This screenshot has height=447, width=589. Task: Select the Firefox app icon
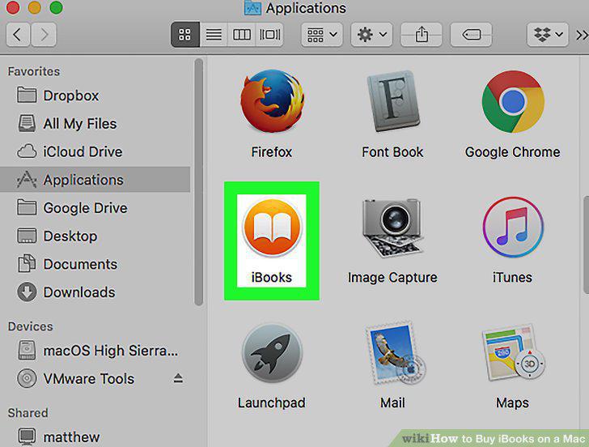point(272,101)
